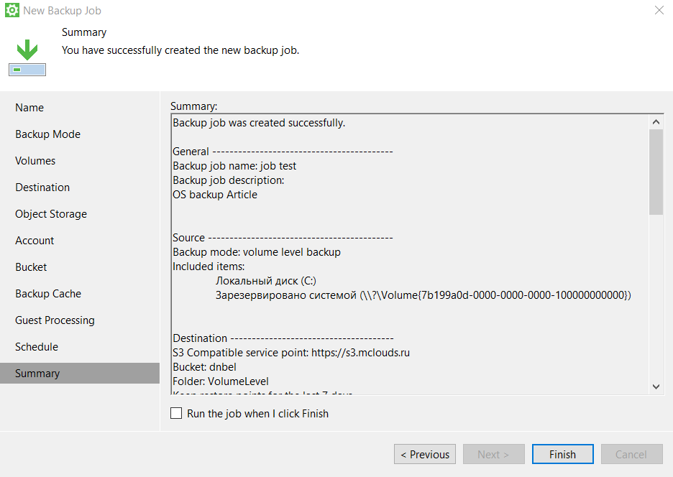The image size is (673, 477).
Task: Close the New Backup Job dialog
Action: coord(659,11)
